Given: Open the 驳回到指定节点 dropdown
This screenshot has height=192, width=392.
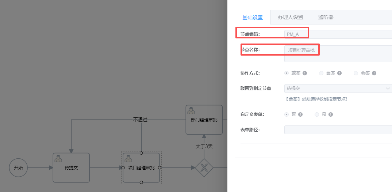Looking at the screenshot, I should click(x=338, y=89).
